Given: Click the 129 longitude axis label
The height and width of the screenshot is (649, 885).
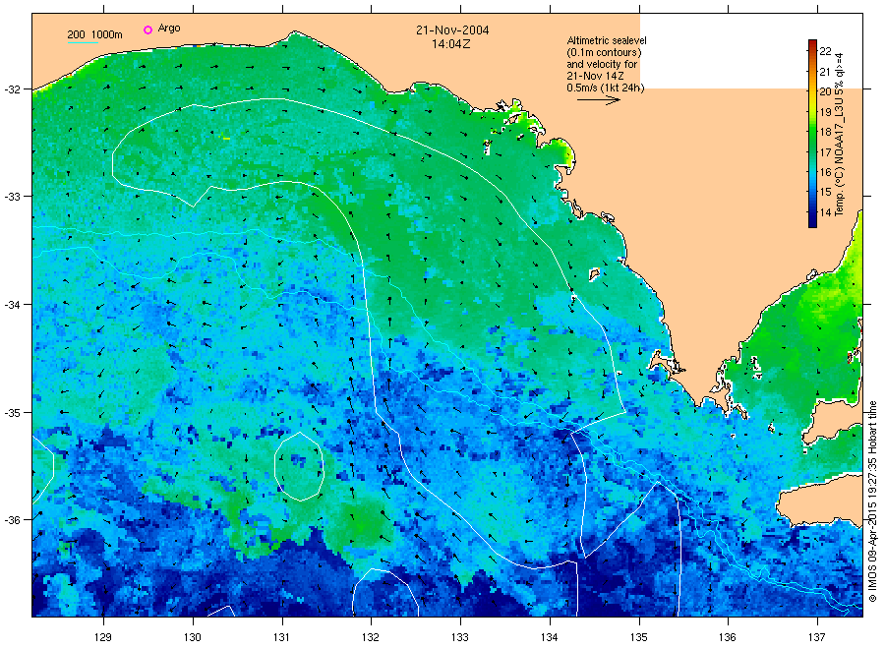Looking at the screenshot, I should coord(102,637).
